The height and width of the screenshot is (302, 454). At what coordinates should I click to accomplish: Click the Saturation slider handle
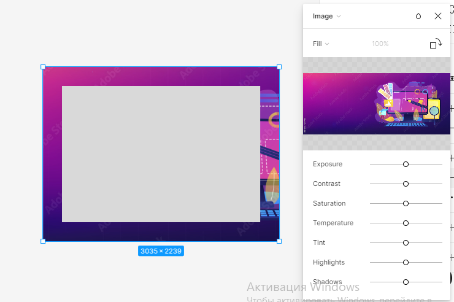pos(406,204)
